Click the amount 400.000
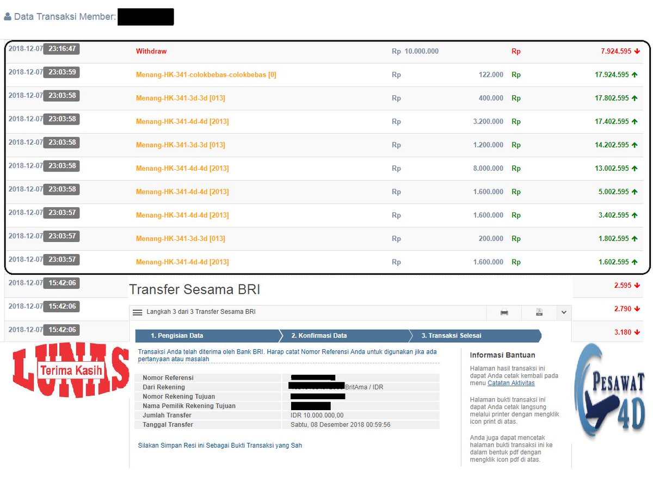Screen dimensions: 653x495 tap(491, 98)
